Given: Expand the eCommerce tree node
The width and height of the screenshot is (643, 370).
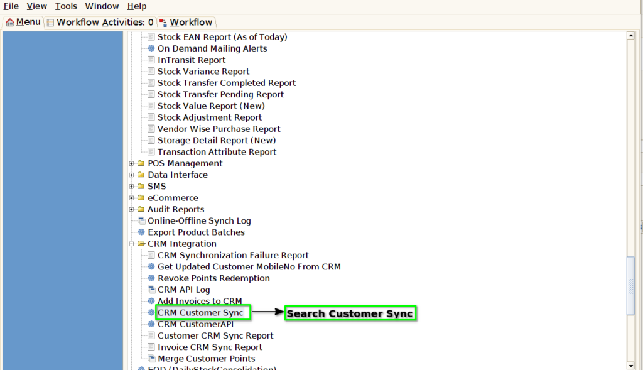Looking at the screenshot, I should click(x=132, y=198).
